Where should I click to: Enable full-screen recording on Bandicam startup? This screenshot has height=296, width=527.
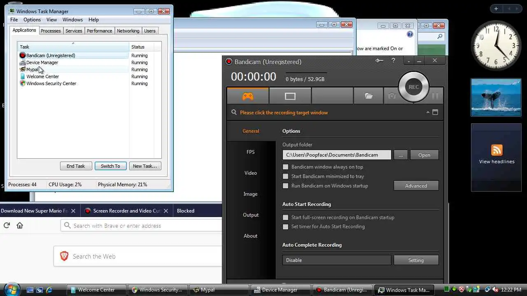pyautogui.click(x=285, y=217)
